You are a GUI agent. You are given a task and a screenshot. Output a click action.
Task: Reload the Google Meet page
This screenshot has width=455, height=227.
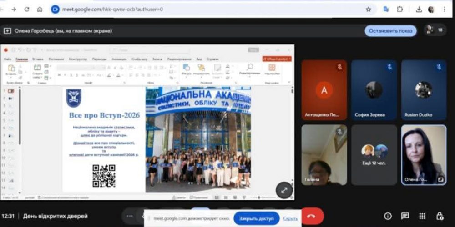[27, 9]
